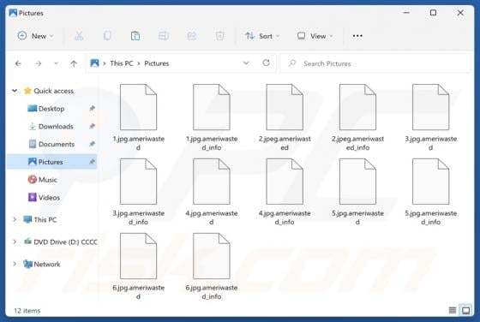Select file 1.jpg.ameriwasted
This screenshot has height=322, width=480.
138,117
